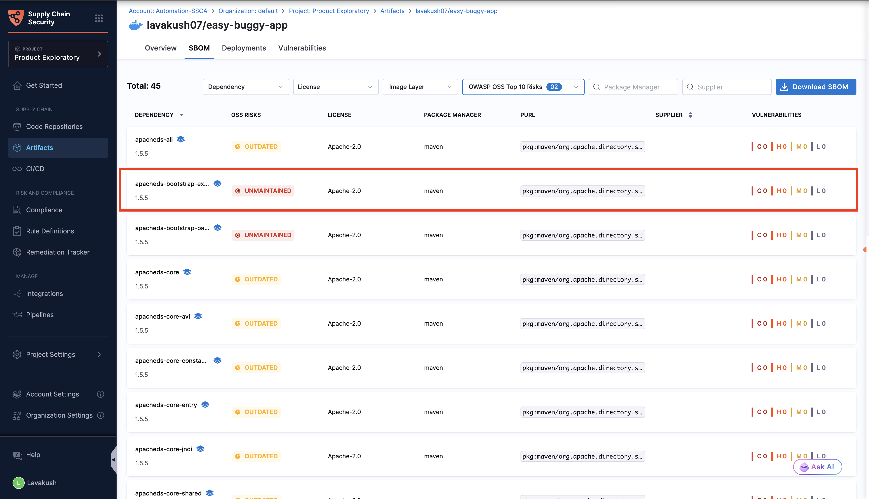Open the Ask AI assistant
The width and height of the screenshot is (869, 499).
817,467
